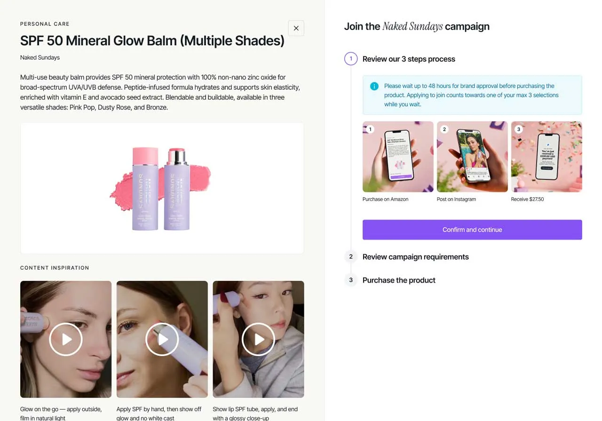
Task: Click the "Receive $27.50" phone thumbnail
Action: pos(547,156)
